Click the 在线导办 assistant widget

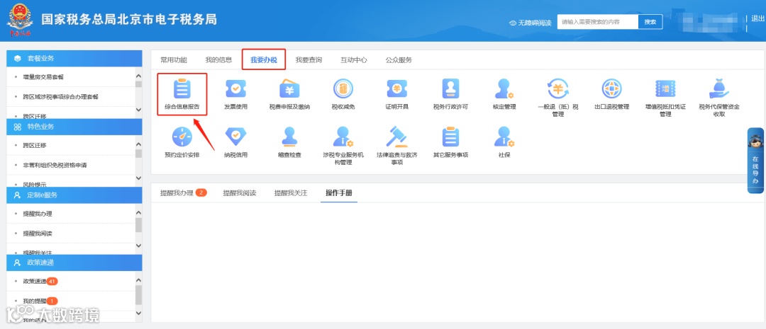point(756,161)
